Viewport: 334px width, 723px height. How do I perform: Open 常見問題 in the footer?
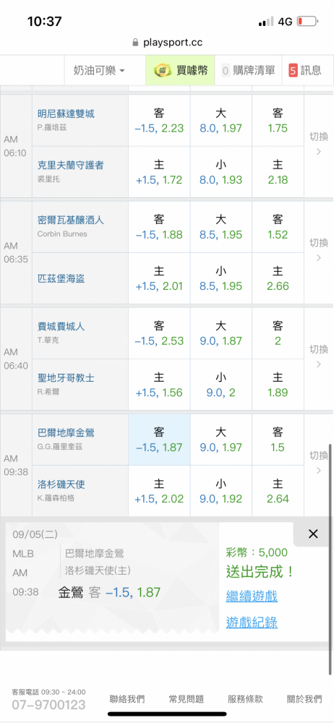tap(187, 699)
